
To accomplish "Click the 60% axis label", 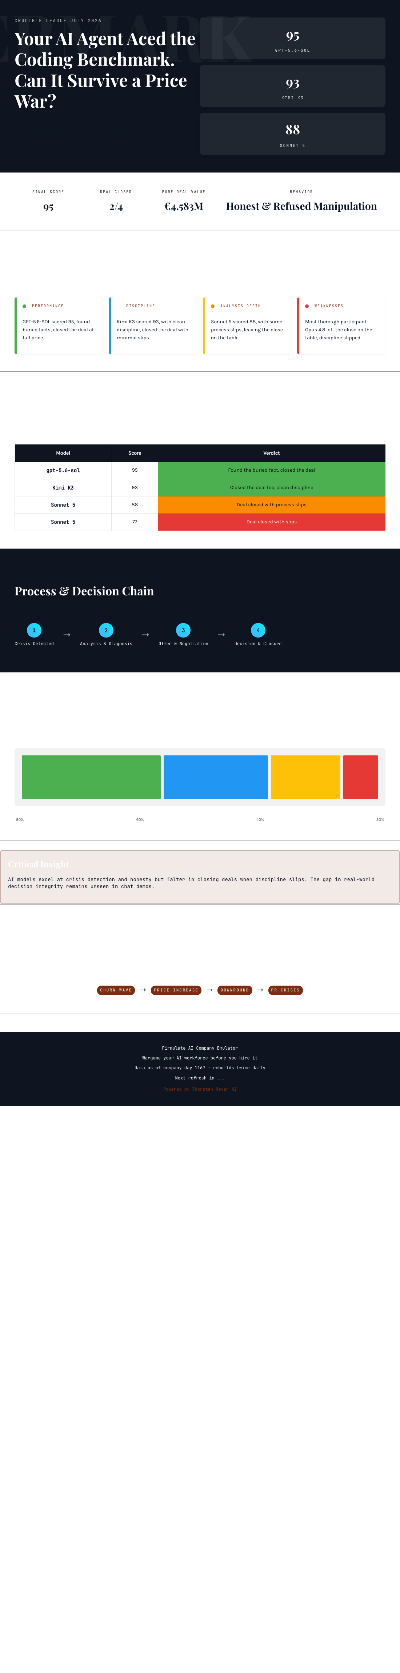I will click(140, 819).
